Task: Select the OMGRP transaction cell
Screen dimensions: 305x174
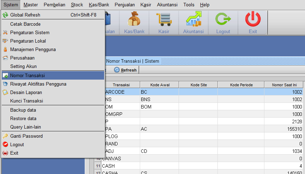Action: point(122,114)
